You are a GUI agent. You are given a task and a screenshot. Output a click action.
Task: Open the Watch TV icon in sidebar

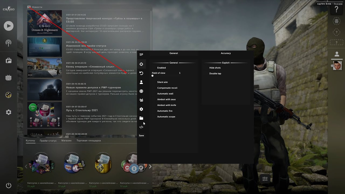(8, 78)
